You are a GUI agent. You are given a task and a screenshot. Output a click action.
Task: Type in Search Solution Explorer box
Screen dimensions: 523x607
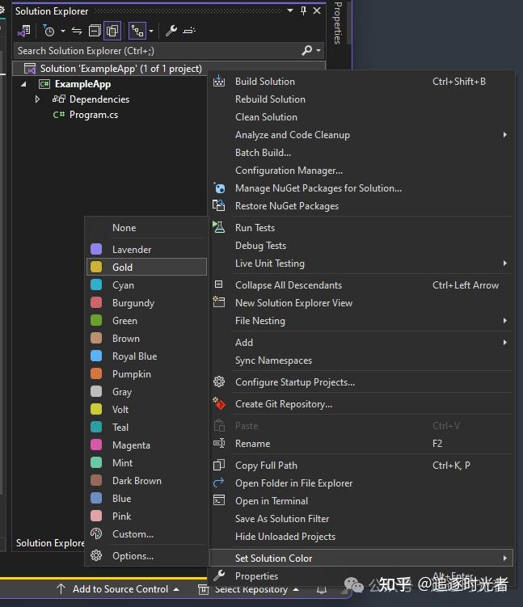154,50
